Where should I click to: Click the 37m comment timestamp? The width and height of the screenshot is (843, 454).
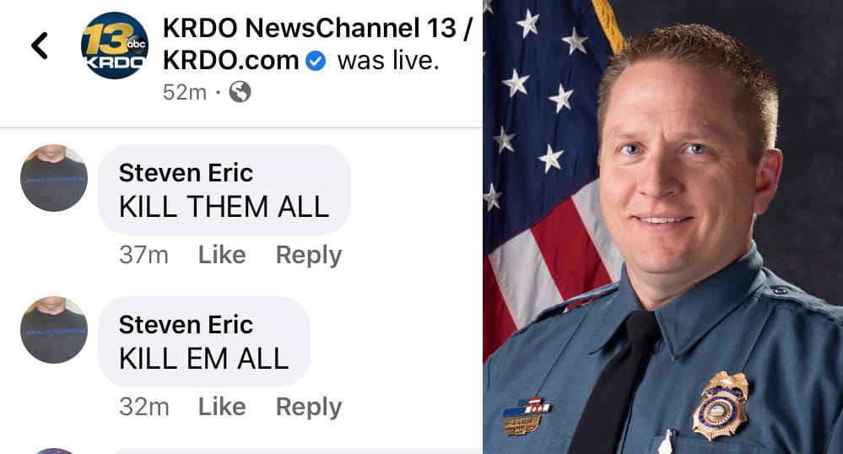[x=143, y=255]
